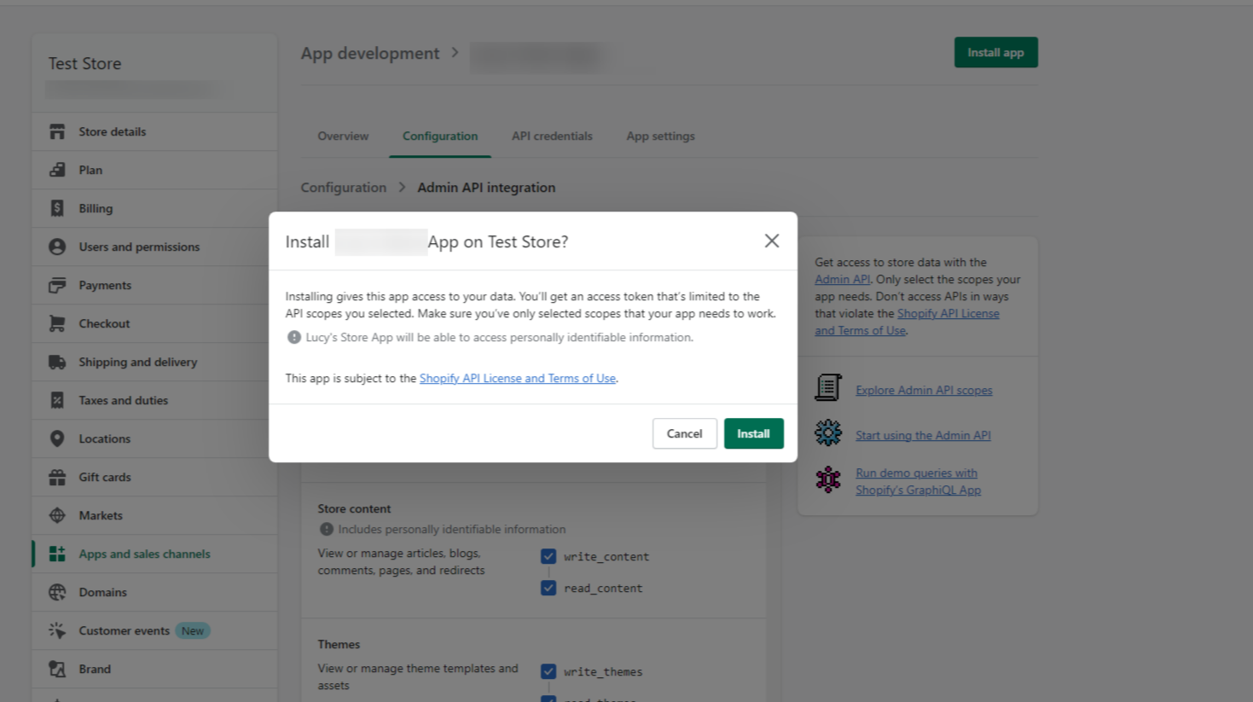Click the Store details storefront icon

(x=57, y=131)
